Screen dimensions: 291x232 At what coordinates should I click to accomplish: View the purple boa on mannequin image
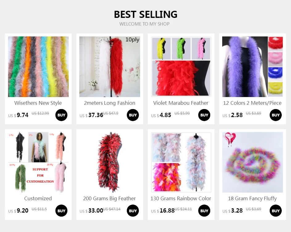(253, 67)
